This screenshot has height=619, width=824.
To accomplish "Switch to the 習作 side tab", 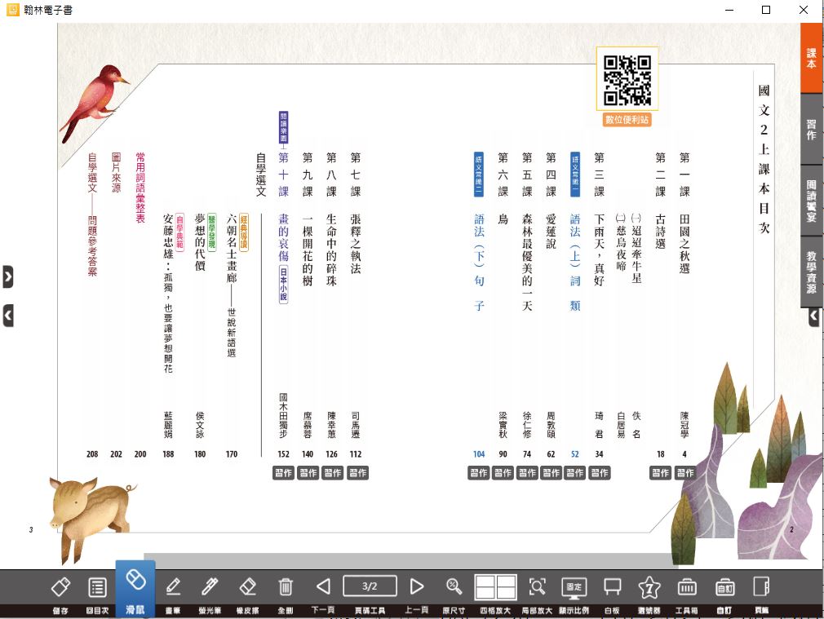I will point(812,130).
